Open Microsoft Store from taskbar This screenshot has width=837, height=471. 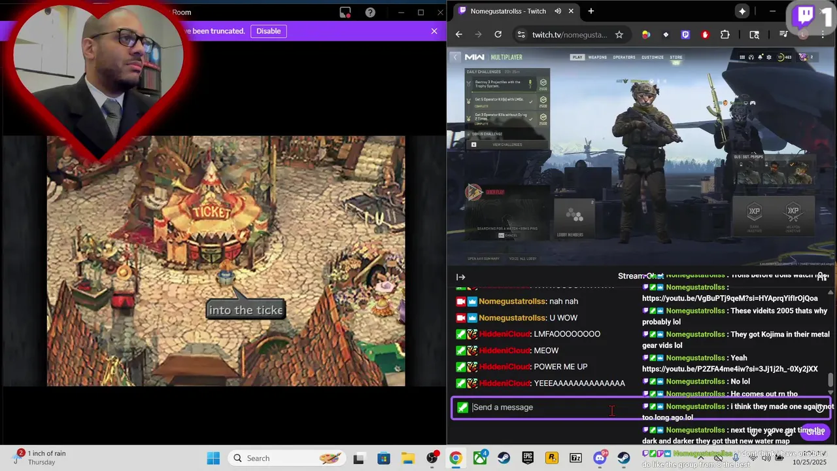click(x=383, y=458)
